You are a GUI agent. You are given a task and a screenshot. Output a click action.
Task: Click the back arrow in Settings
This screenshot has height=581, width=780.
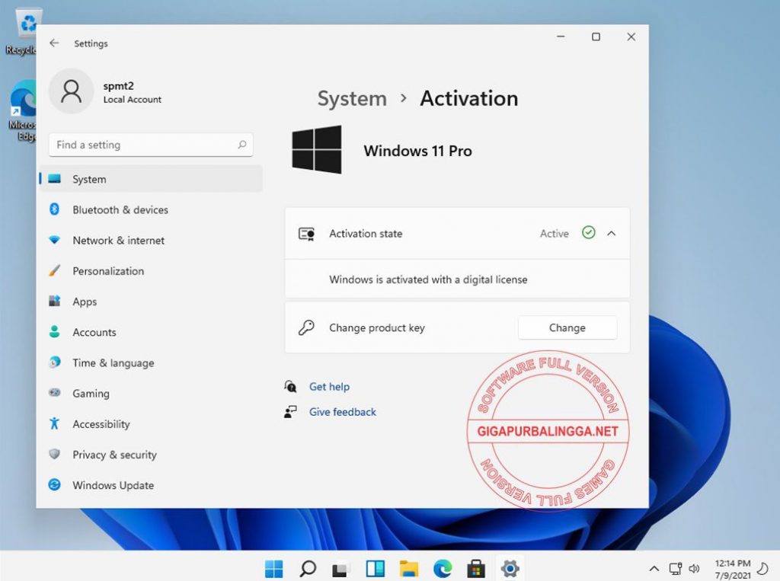[54, 43]
